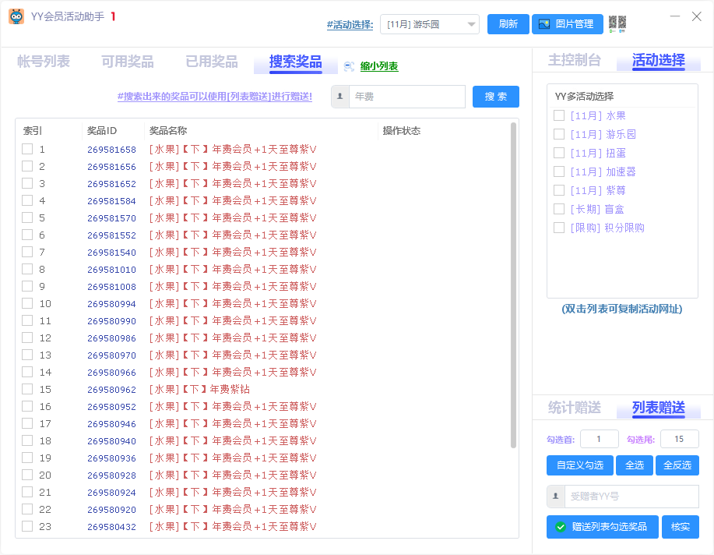
Task: Check the [11月] 水果 activity box
Action: [559, 115]
